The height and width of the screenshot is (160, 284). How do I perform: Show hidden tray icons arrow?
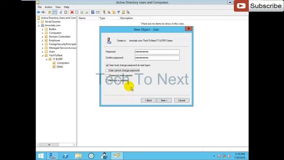tap(214, 156)
